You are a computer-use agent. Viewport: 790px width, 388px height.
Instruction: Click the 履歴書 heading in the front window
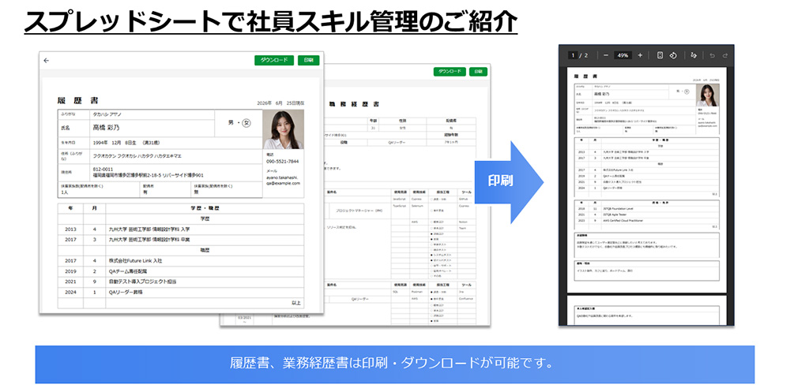(x=78, y=100)
